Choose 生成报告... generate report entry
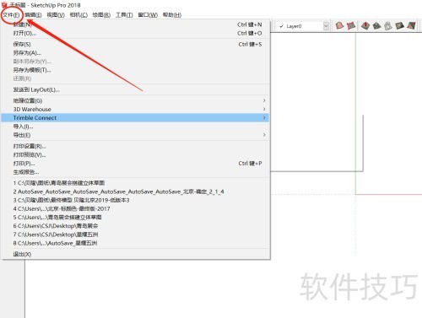 pos(136,172)
